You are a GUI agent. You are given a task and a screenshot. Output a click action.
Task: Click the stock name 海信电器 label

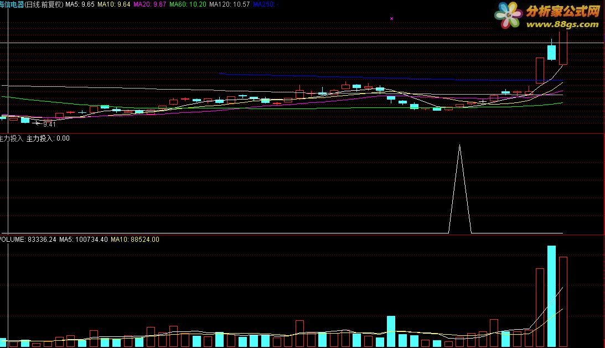[x=12, y=4]
